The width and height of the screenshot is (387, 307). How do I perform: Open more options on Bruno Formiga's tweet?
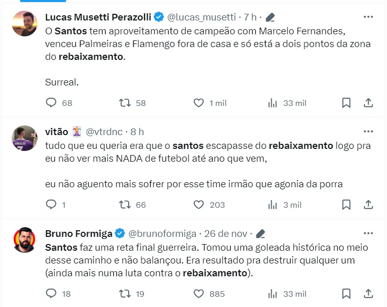tap(368, 233)
